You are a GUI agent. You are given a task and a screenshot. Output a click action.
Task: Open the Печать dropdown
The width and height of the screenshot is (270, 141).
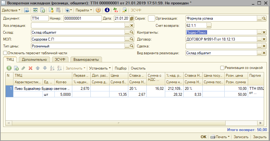pyautogui.click(x=221, y=137)
